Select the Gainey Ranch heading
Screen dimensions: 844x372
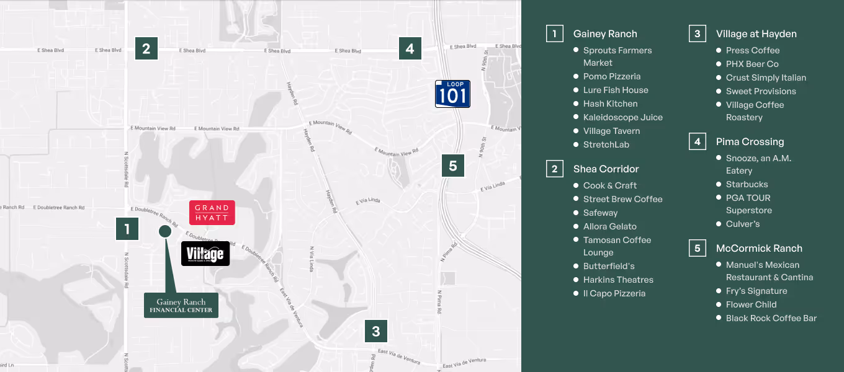[605, 33]
